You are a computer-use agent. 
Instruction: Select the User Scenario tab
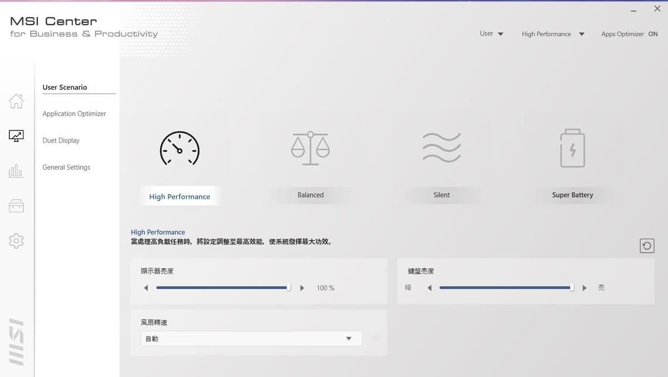65,87
